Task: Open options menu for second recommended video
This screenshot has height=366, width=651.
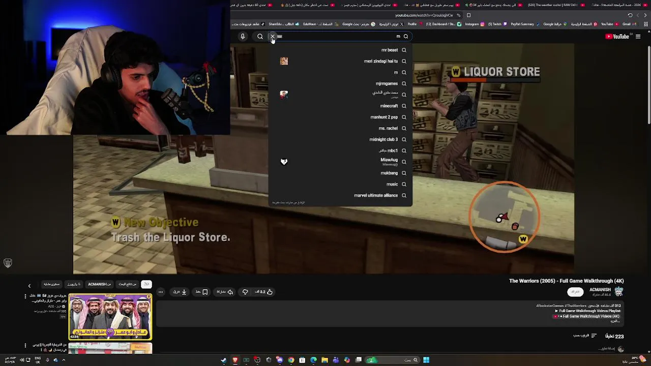Action: click(25, 346)
